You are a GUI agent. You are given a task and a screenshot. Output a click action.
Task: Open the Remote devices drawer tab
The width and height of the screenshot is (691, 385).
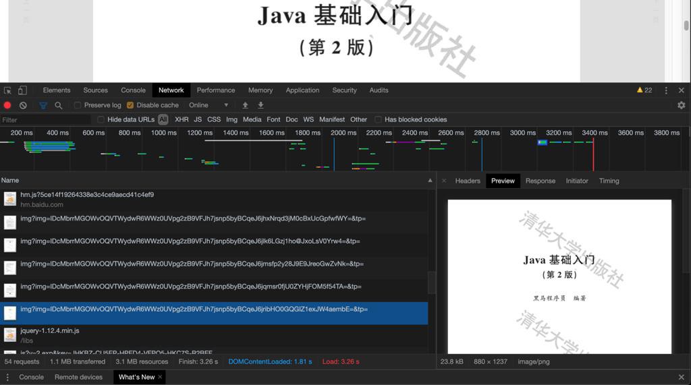[x=78, y=377]
